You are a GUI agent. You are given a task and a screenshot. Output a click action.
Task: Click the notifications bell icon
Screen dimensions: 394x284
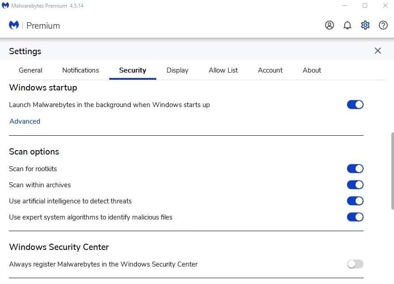coord(347,26)
